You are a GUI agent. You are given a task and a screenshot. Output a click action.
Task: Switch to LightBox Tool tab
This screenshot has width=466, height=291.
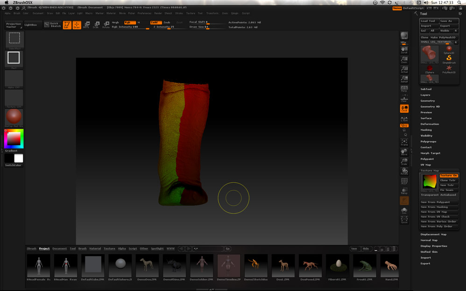coord(72,249)
